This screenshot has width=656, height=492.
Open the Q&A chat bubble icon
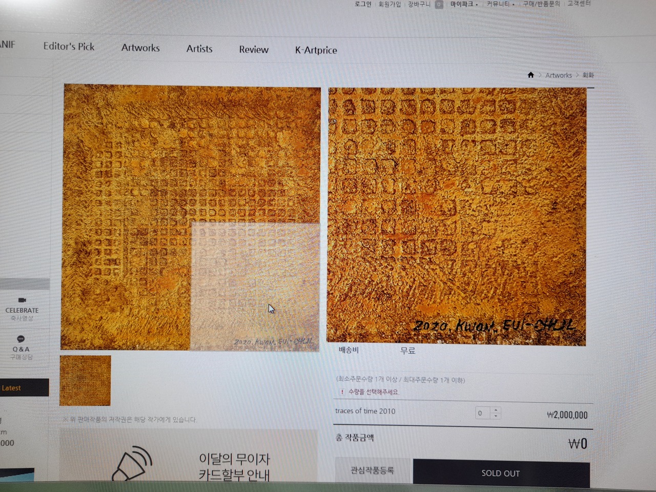21,339
